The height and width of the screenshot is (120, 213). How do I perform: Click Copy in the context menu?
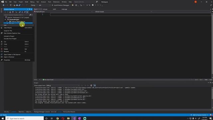tap(17, 44)
